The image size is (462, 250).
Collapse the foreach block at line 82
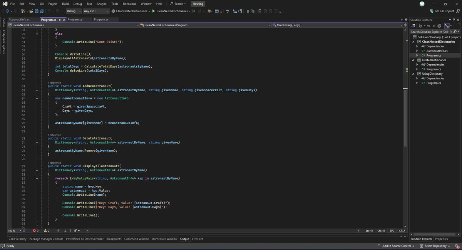coord(37,178)
